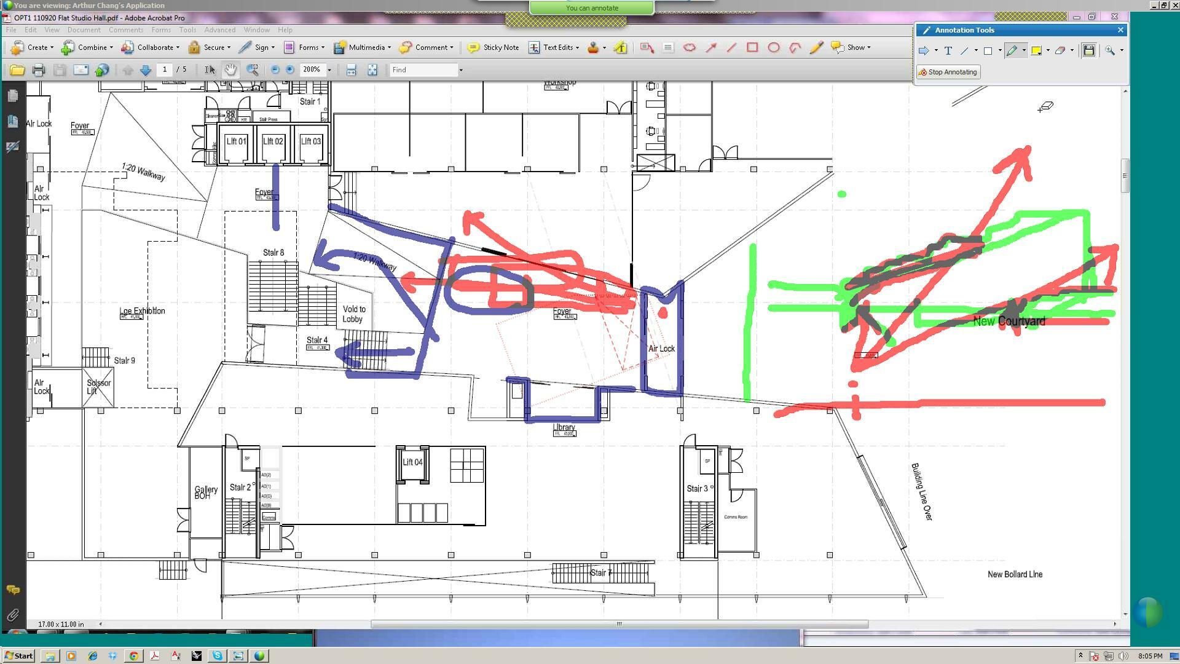Choose the Cloud shape markup tool

pyautogui.click(x=690, y=47)
